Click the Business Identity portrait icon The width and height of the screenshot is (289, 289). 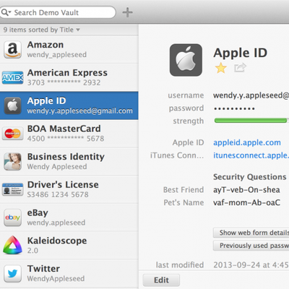pos(12,161)
